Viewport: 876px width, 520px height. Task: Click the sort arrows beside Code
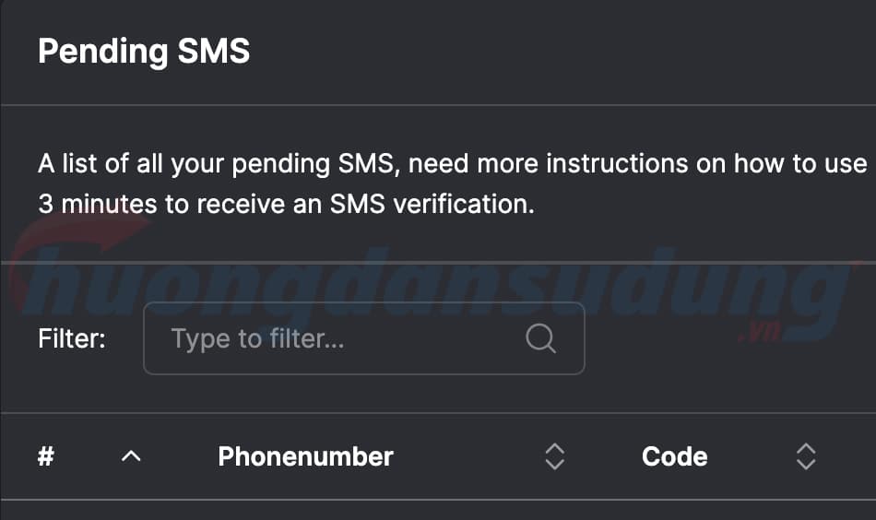[806, 455]
